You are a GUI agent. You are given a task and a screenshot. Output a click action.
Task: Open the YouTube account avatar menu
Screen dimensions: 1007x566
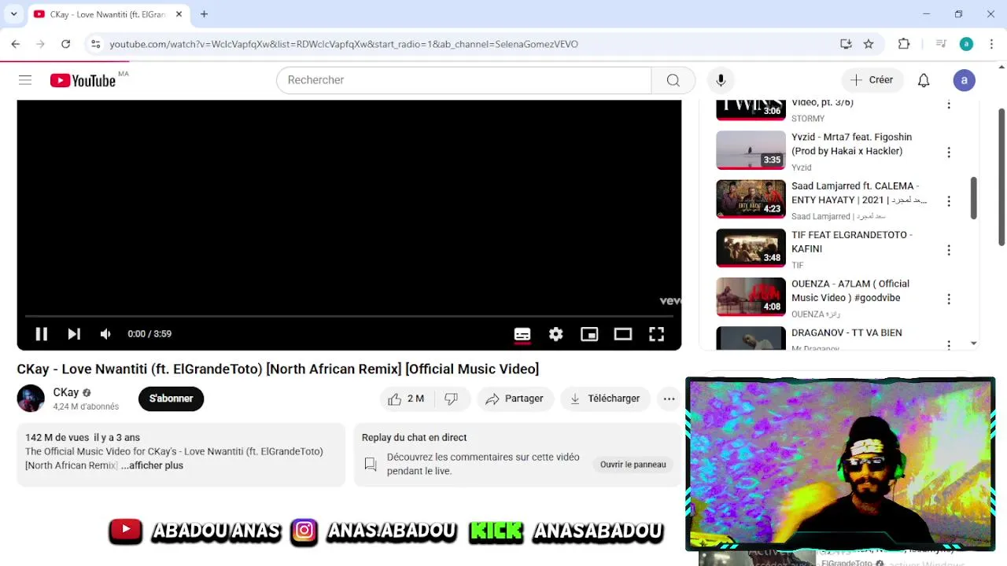pyautogui.click(x=965, y=80)
